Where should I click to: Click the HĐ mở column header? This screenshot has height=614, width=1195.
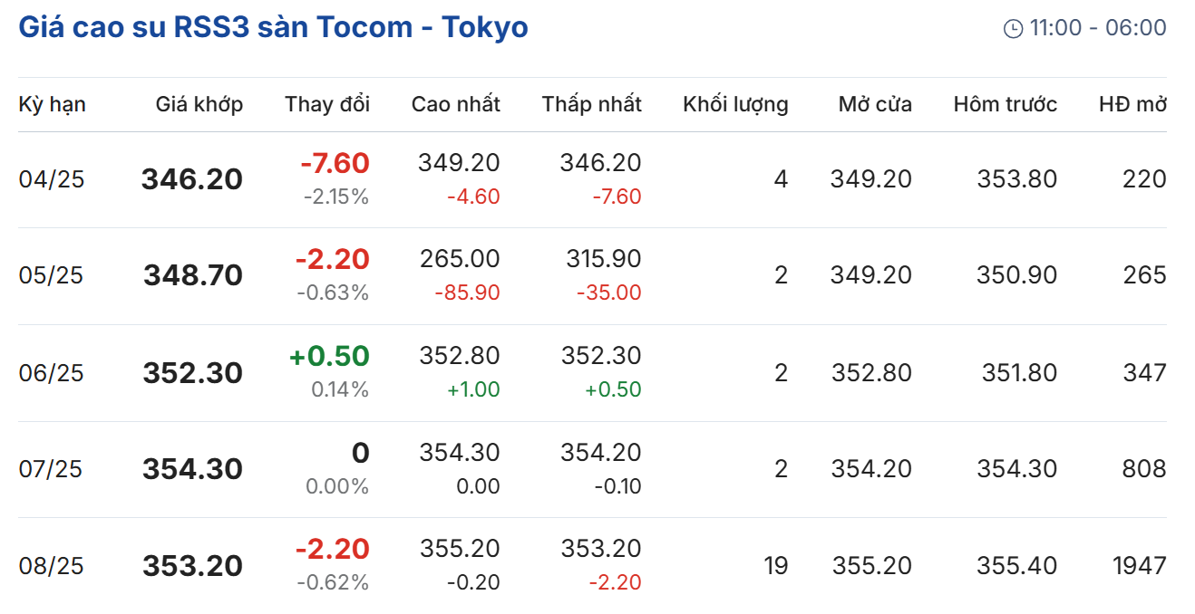pyautogui.click(x=1132, y=104)
